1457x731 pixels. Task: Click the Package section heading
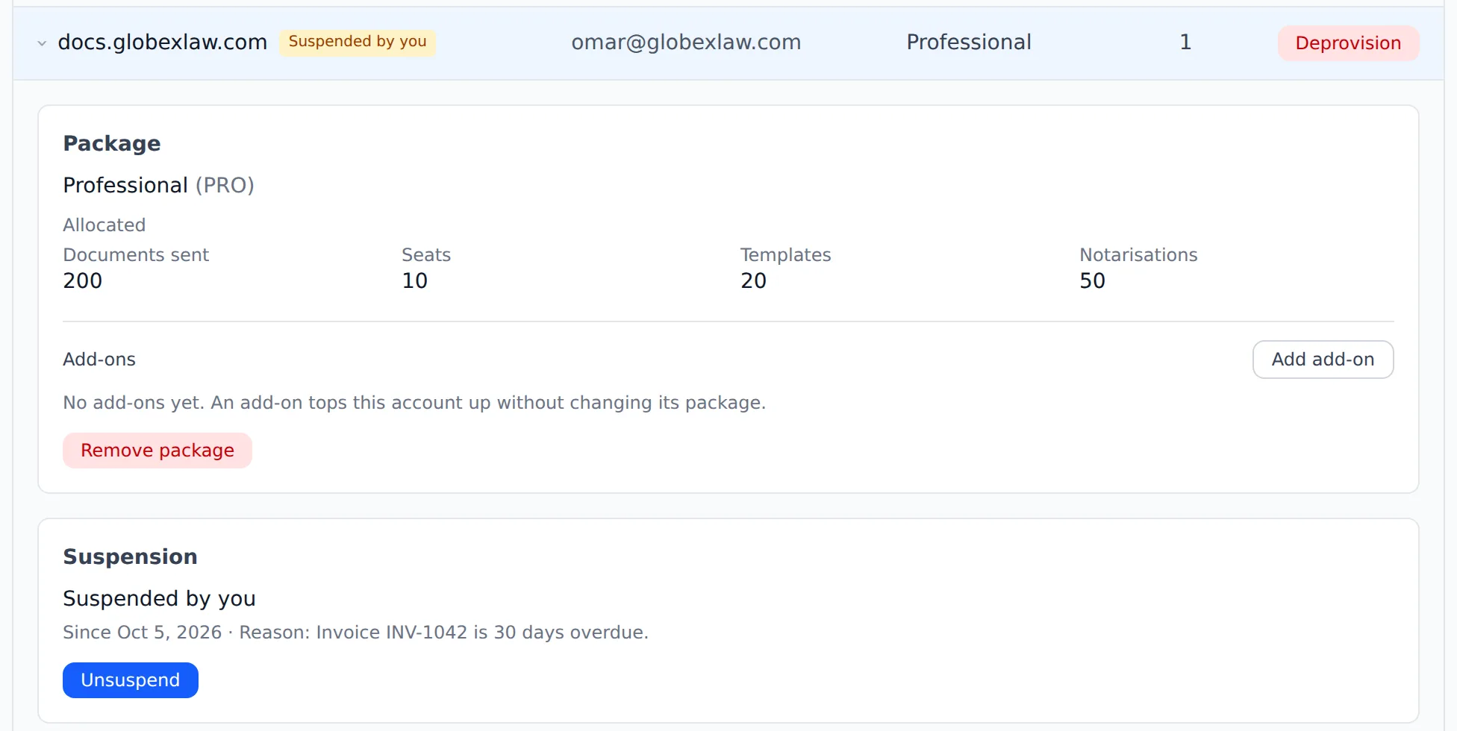click(112, 143)
